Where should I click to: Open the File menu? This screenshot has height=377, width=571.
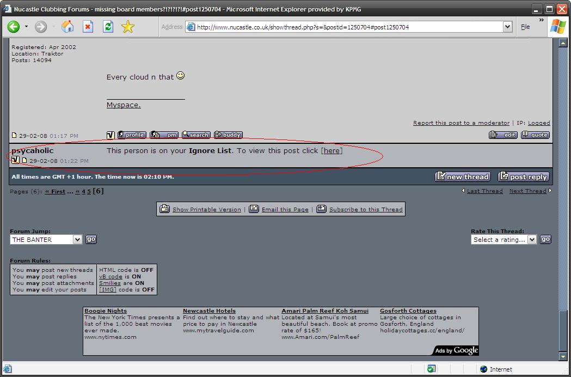point(525,27)
